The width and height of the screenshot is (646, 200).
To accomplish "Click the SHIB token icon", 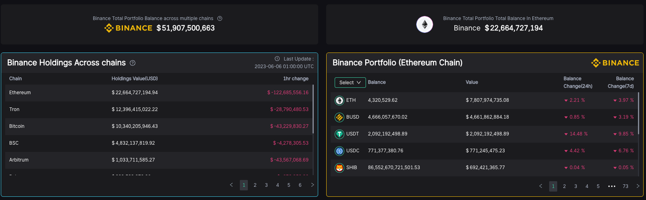I will click(x=339, y=168).
